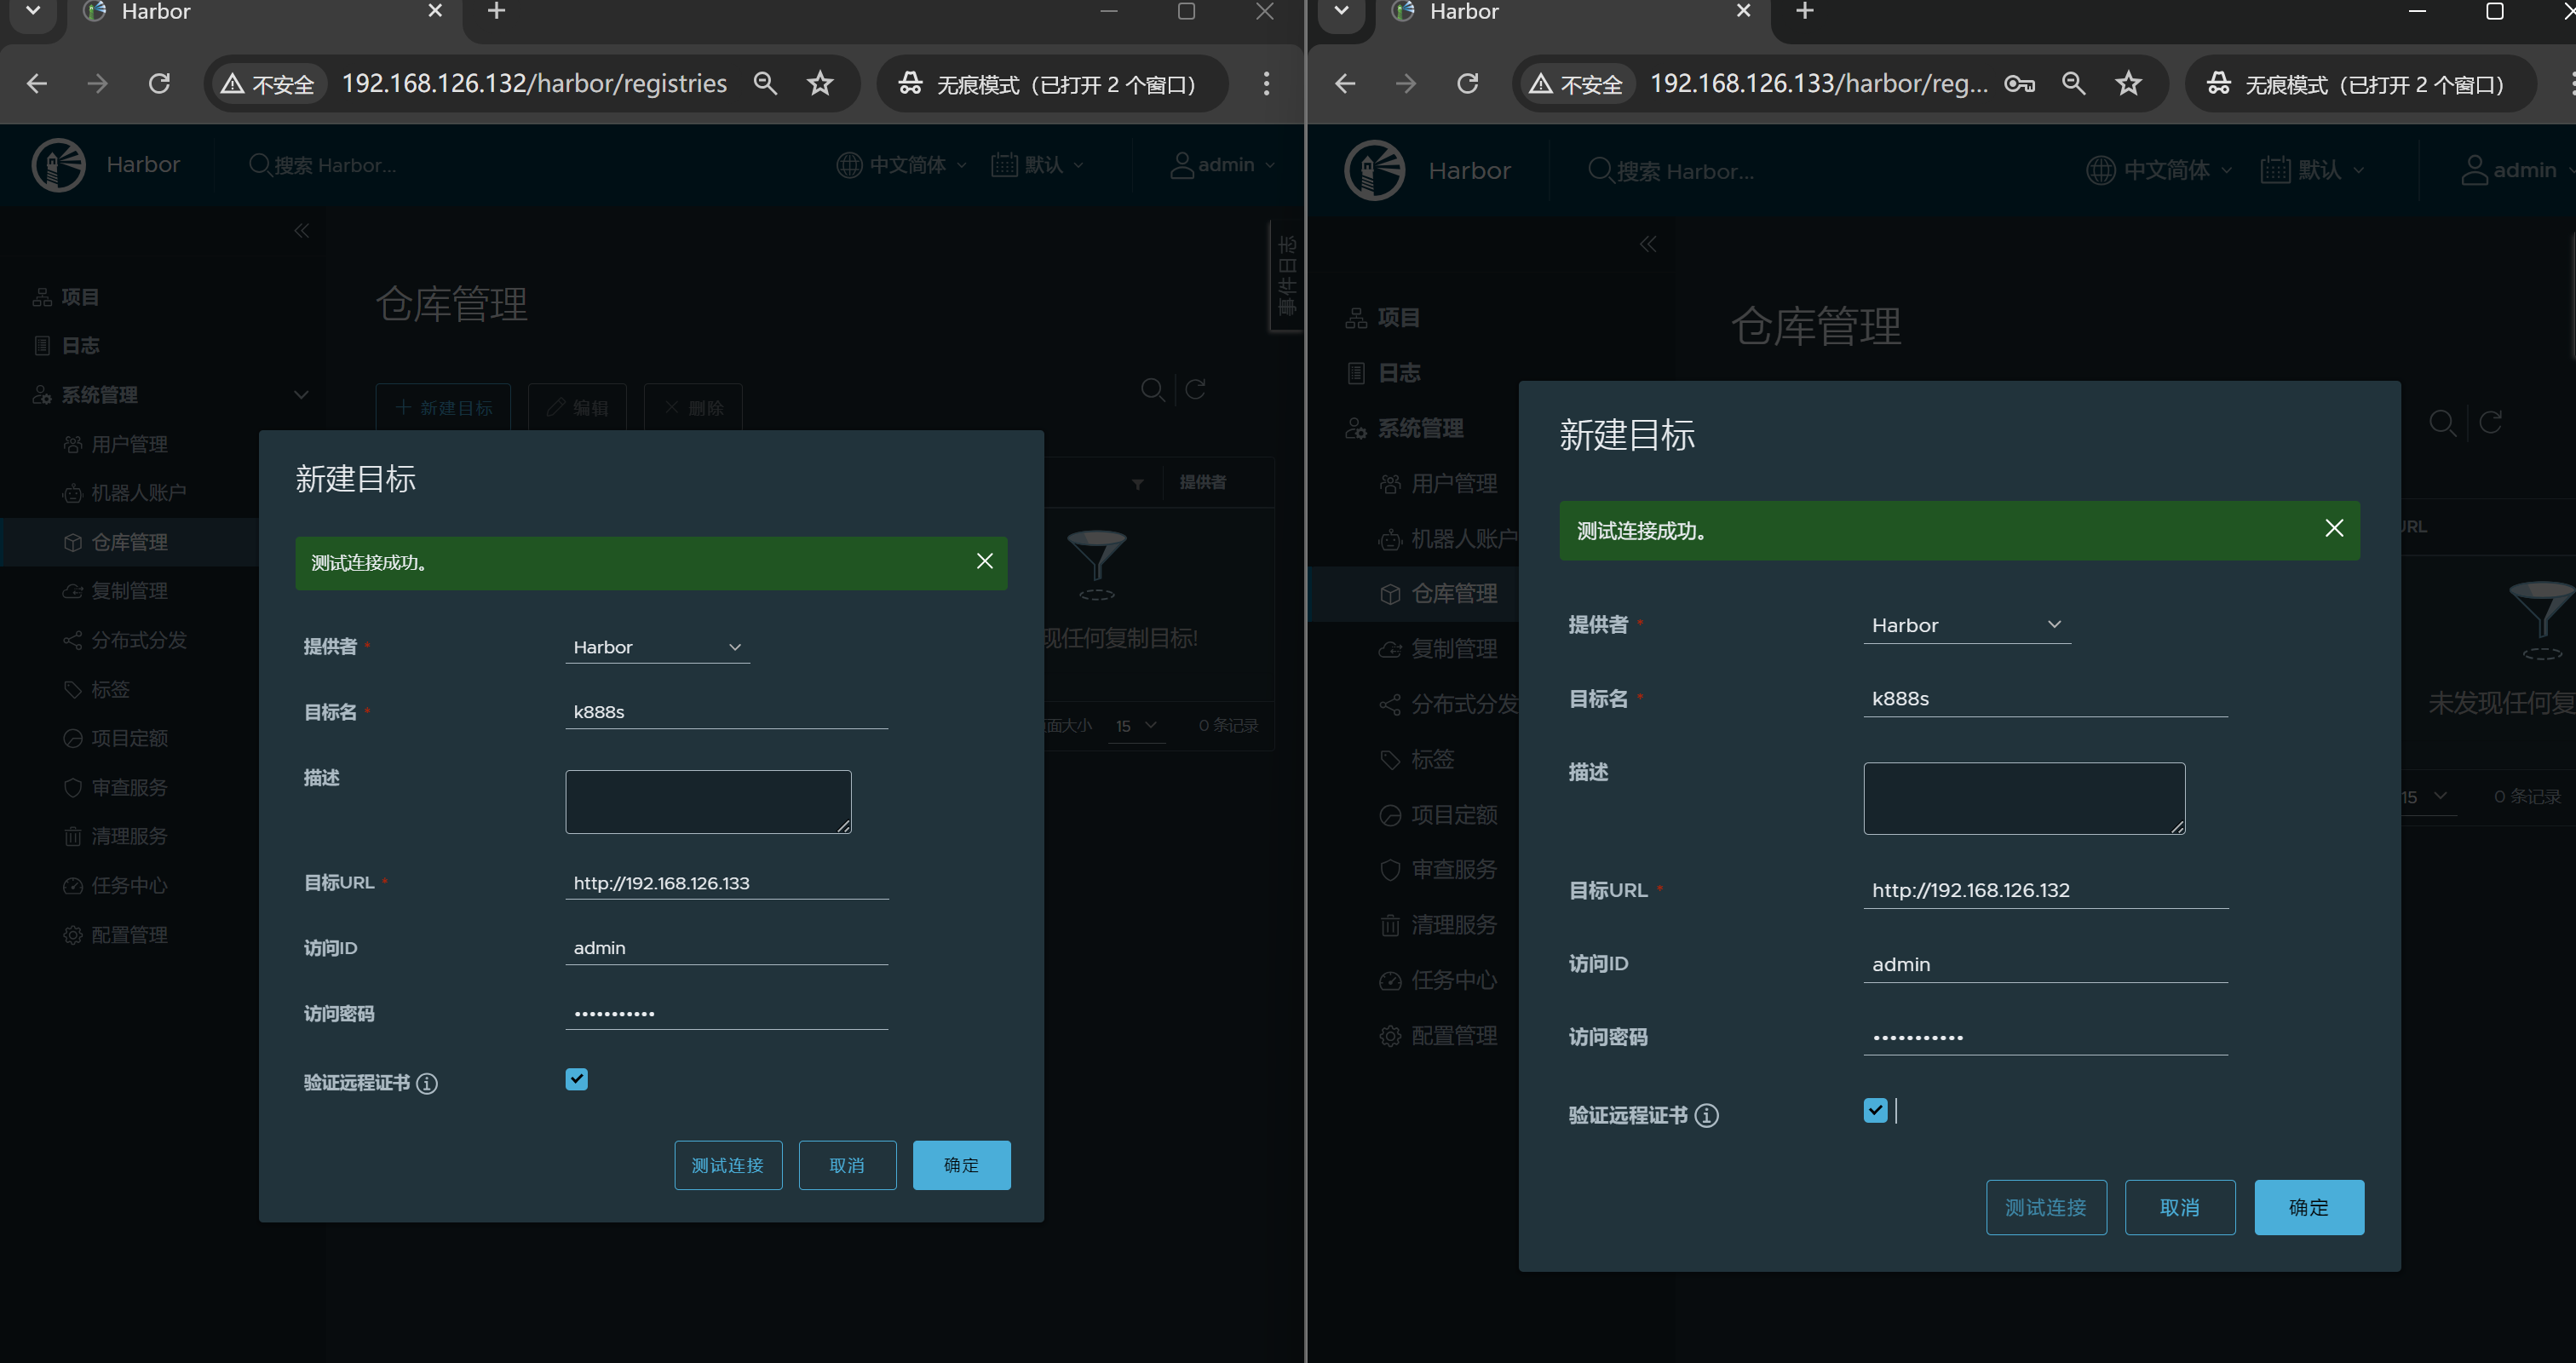Viewport: 2576px width, 1363px height.
Task: Open the provider Harbor dropdown in the left dialog
Action: [x=657, y=647]
